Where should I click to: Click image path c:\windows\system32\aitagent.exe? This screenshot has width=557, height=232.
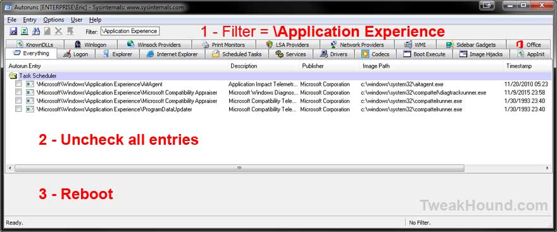[x=402, y=84]
